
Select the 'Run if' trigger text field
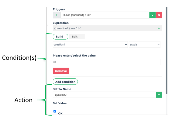point(105,15)
